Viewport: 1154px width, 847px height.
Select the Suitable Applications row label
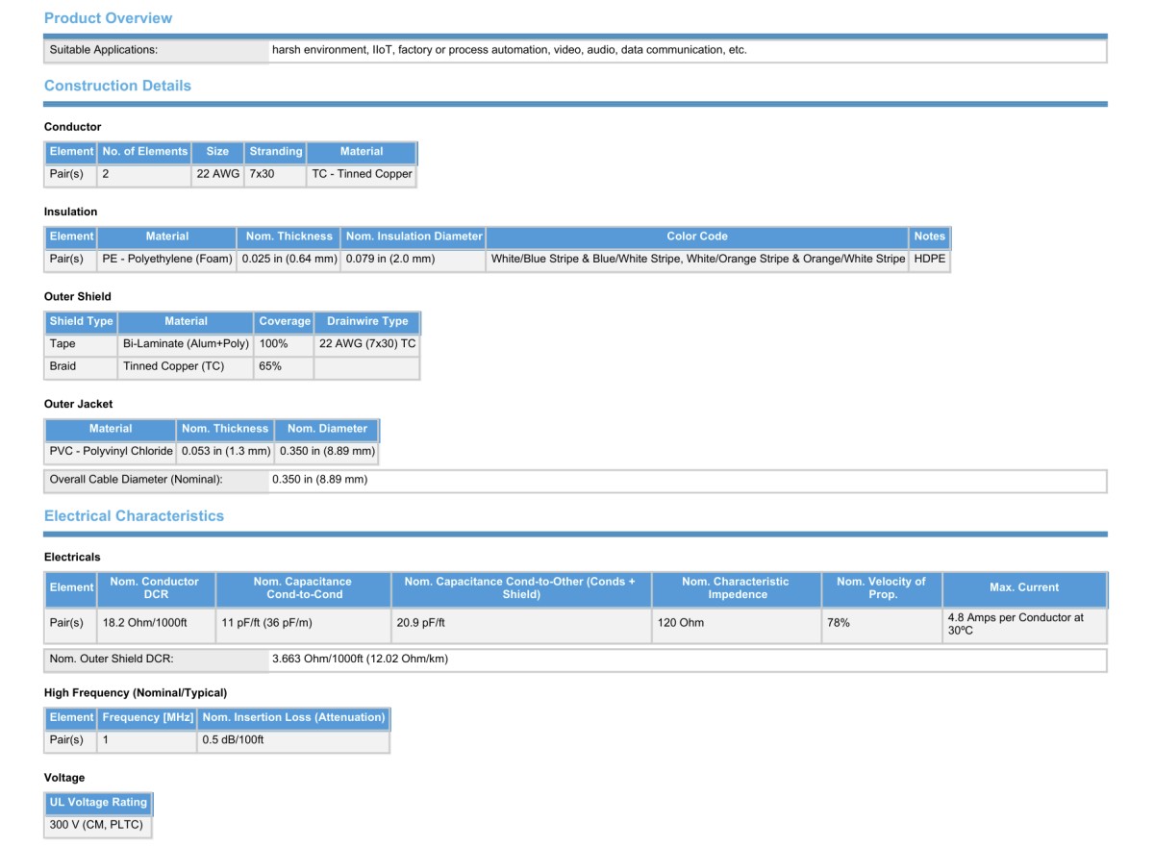pyautogui.click(x=104, y=50)
